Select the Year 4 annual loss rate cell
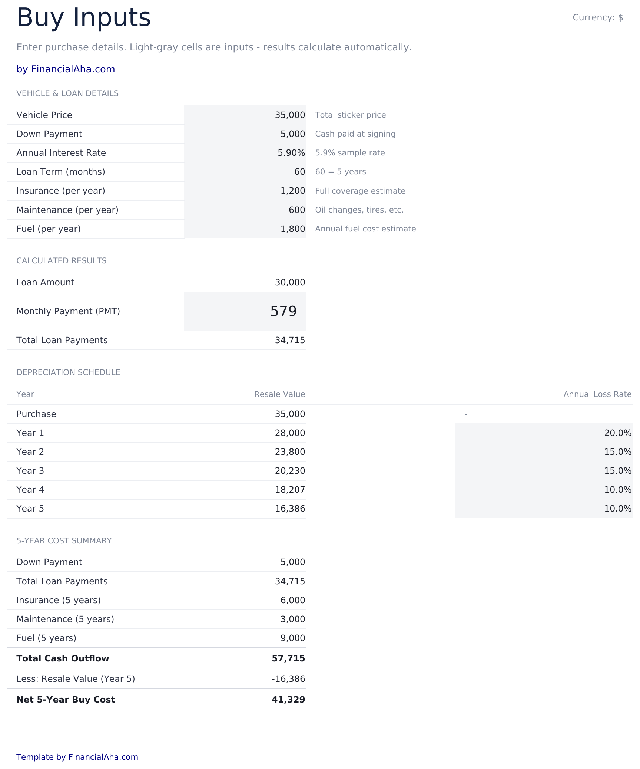The width and height of the screenshot is (640, 769). tap(544, 490)
